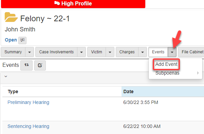Open the File Cabinet tab
The height and width of the screenshot is (134, 204).
(x=191, y=52)
